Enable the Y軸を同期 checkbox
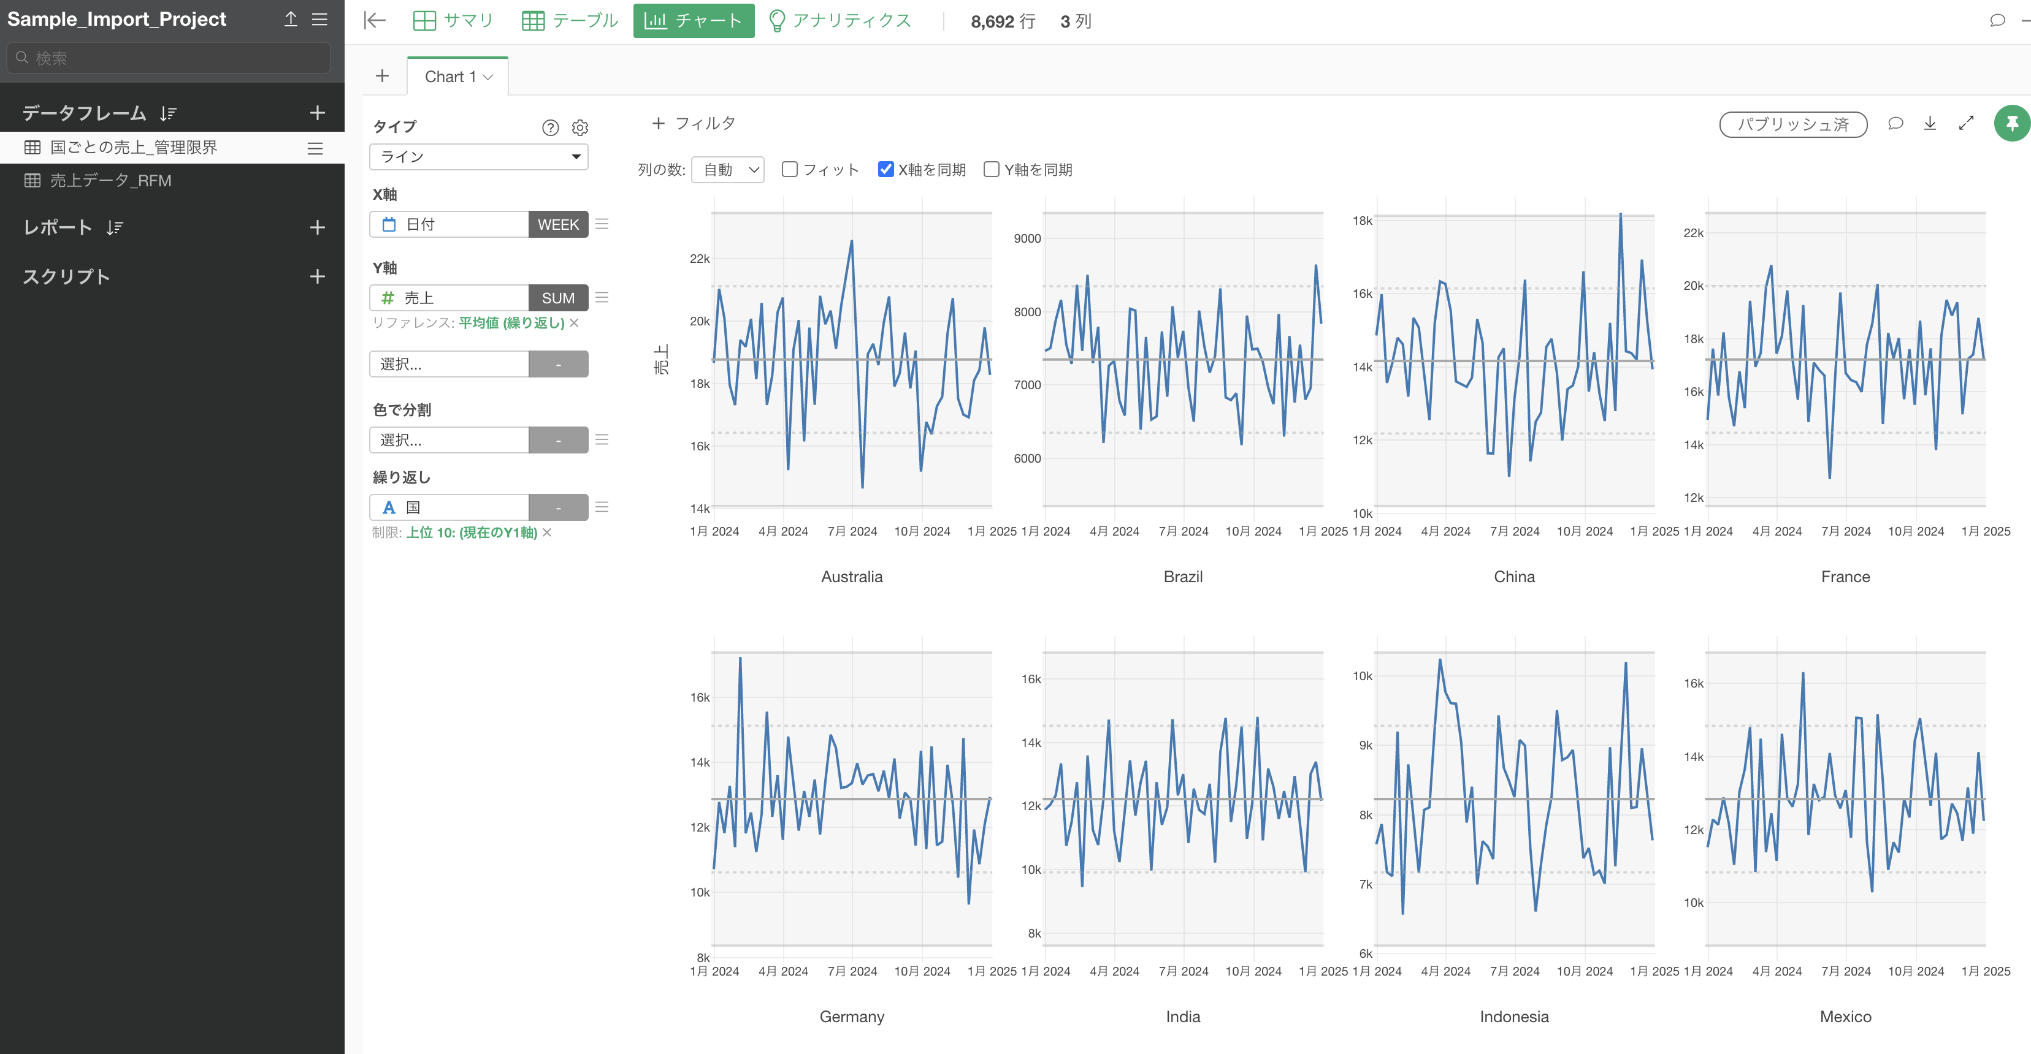 tap(991, 169)
